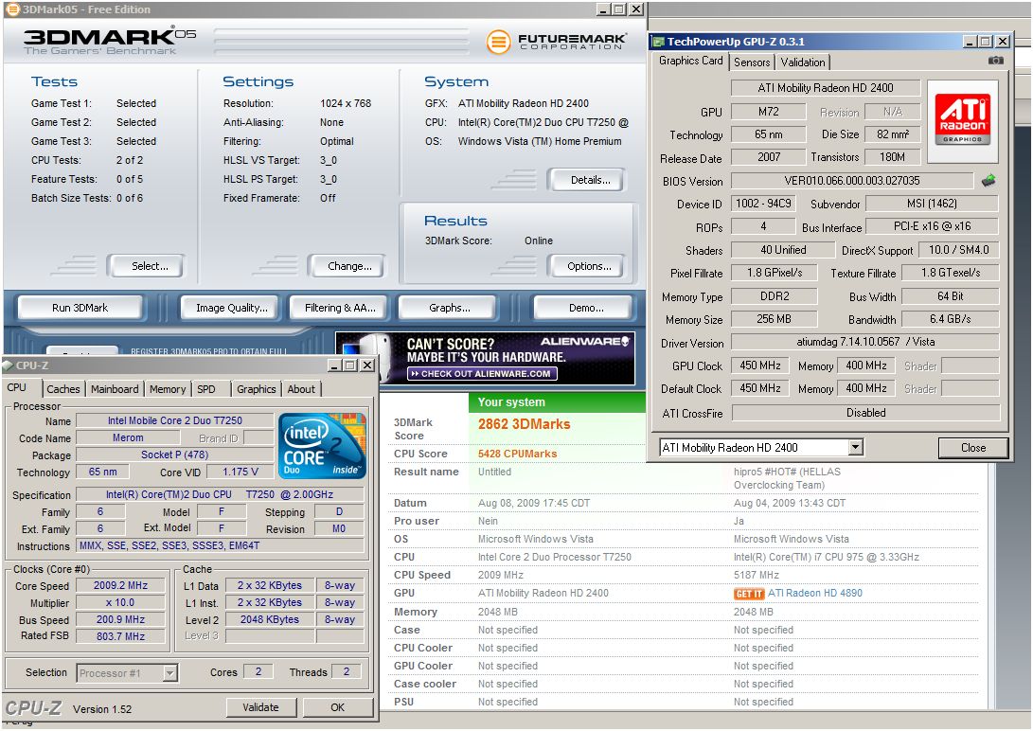Click the Change... button under Settings
Image resolution: width=1033 pixels, height=731 pixels.
[349, 266]
